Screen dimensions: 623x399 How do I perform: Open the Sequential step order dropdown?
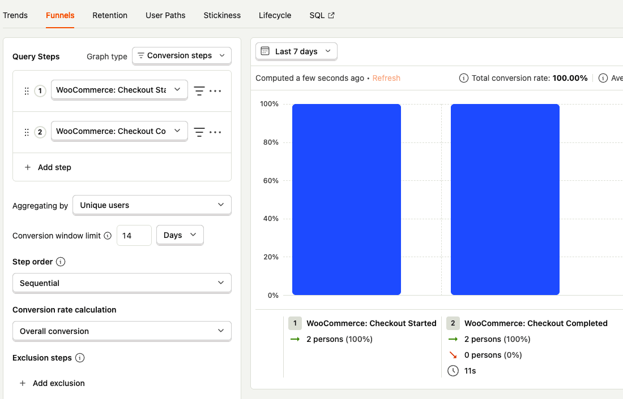(122, 283)
